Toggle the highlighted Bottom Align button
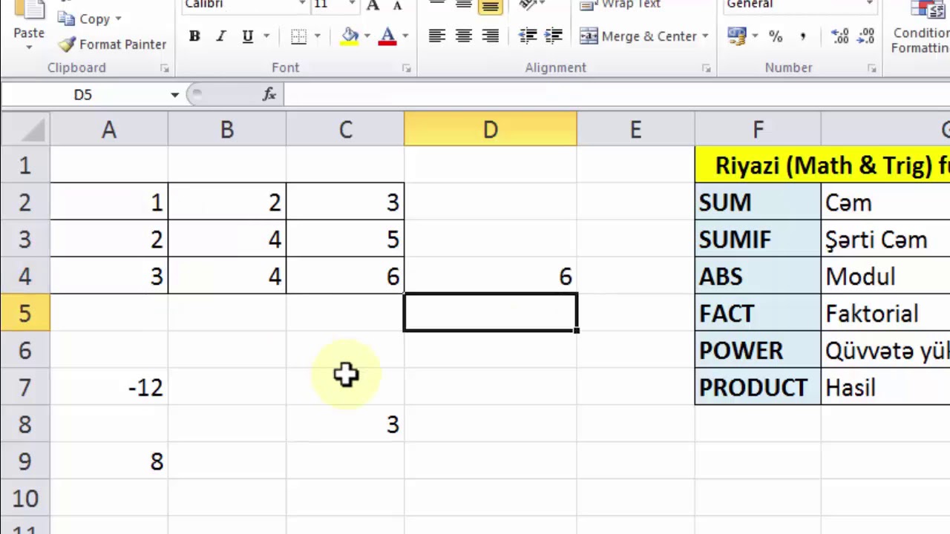 click(x=490, y=6)
